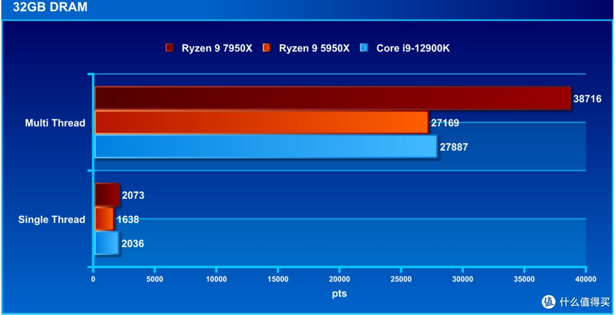Click the 25000 tick label on axis
This screenshot has width=616, height=315.
click(401, 279)
